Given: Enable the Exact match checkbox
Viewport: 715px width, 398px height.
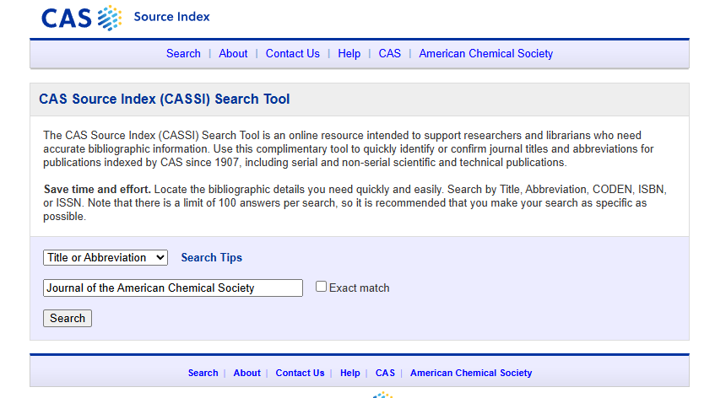Looking at the screenshot, I should click(x=321, y=287).
